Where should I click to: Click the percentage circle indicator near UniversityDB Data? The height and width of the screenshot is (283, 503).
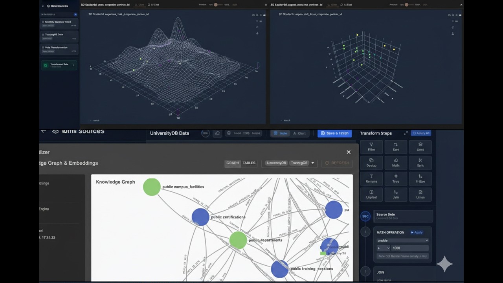point(205,133)
